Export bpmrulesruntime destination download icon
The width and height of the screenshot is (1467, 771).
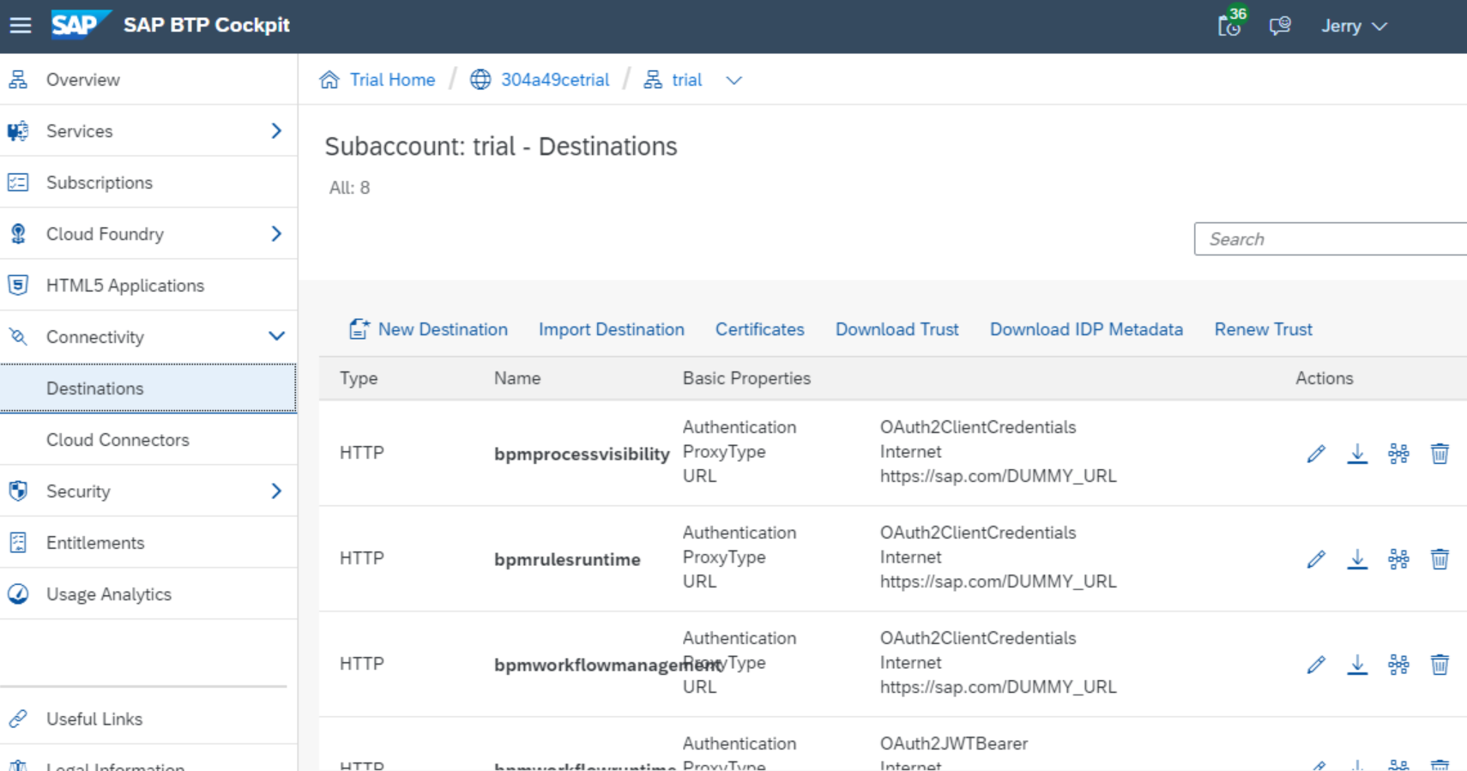coord(1357,559)
